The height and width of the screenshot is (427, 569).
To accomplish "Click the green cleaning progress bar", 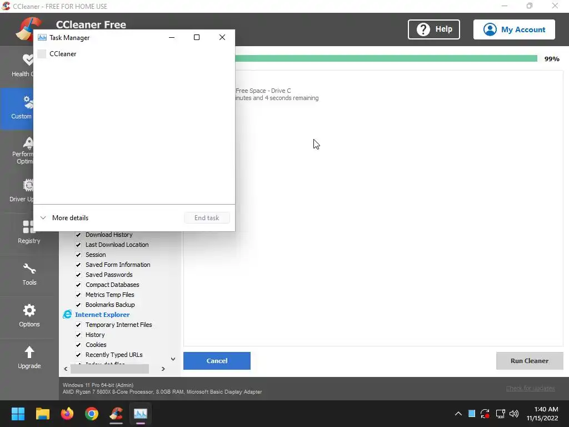I will coord(386,58).
